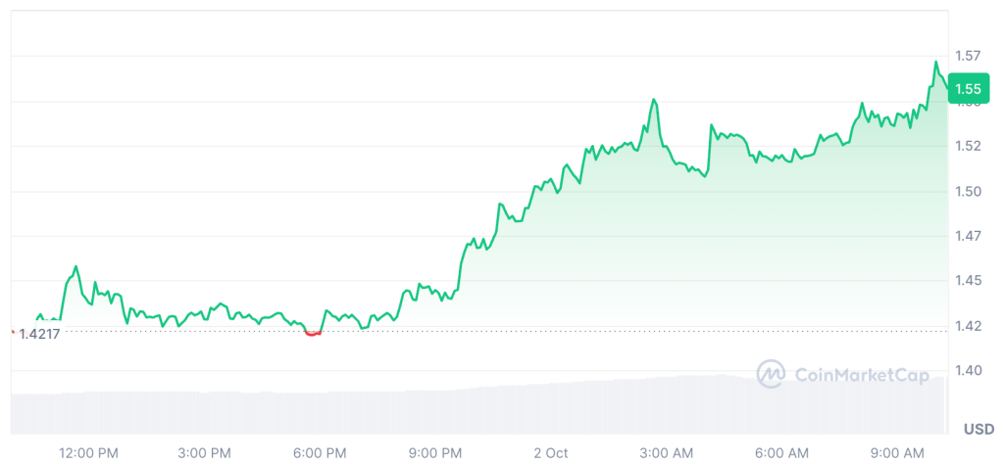This screenshot has height=464, width=1004.
Task: Click the 1.47 price axis label
Action: coord(969,236)
